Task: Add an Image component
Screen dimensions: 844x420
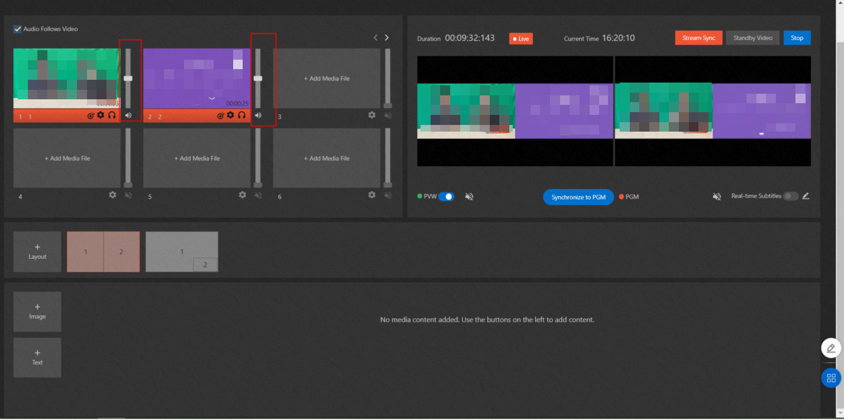Action: coord(37,311)
